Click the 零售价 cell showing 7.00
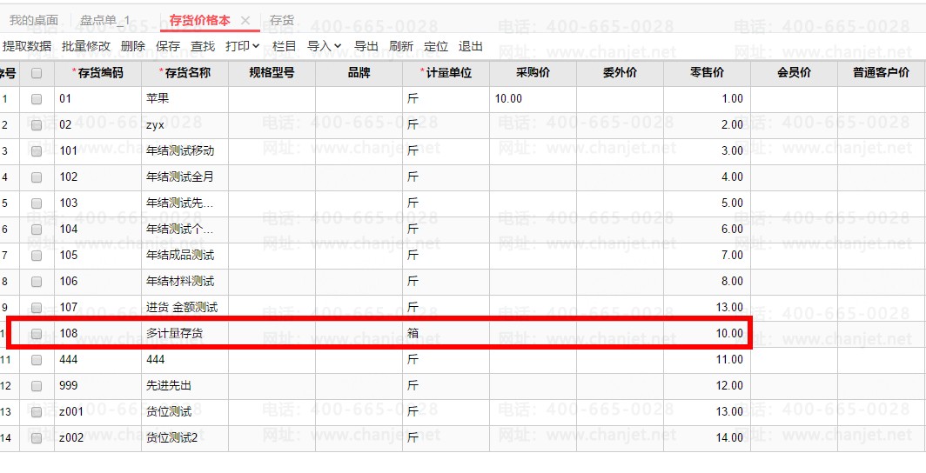Screen dimensions: 926x473 [707, 256]
